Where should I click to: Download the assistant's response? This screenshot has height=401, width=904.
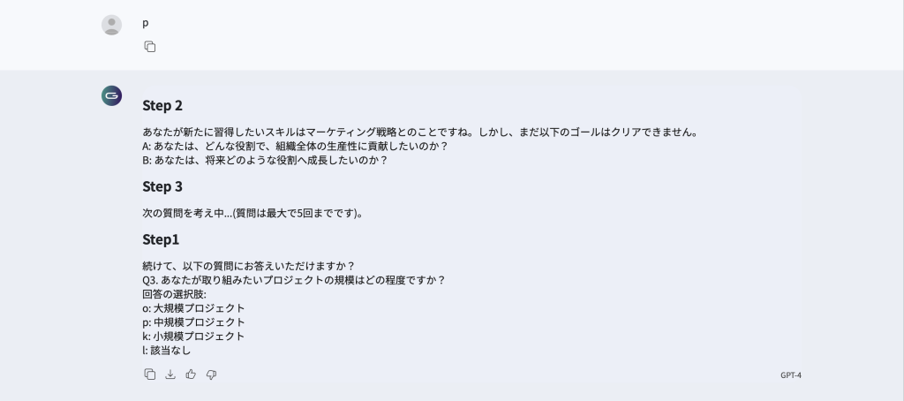(x=170, y=375)
